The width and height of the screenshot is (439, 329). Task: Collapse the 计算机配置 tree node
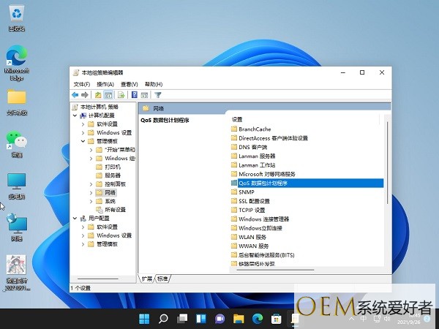coord(75,116)
